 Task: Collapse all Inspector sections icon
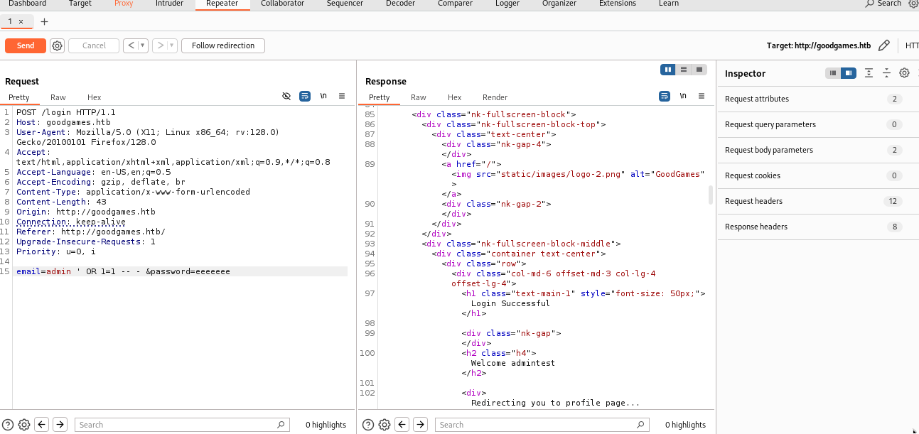coord(886,73)
